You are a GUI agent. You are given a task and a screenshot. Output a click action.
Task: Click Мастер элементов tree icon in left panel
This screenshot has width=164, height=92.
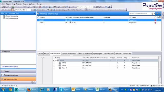click(x=4, y=16)
